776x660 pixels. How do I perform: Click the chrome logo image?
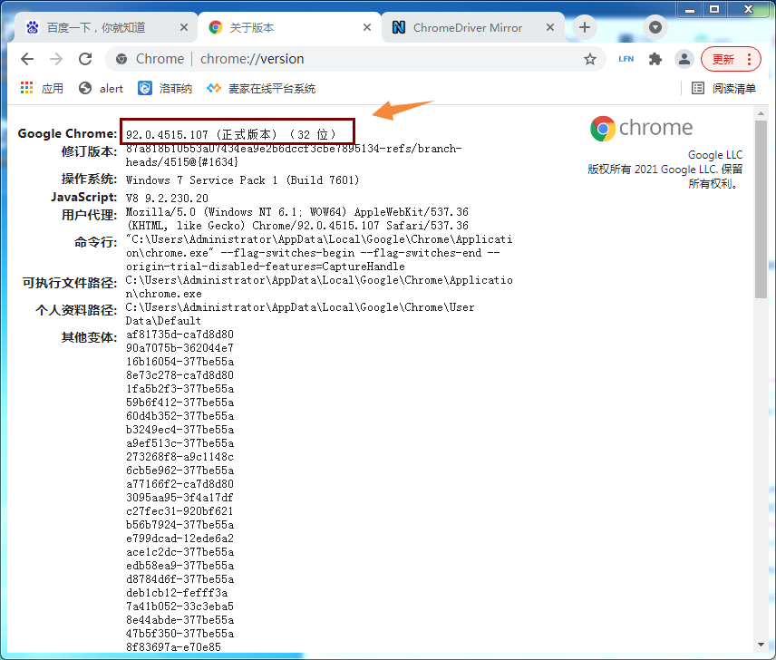coord(641,129)
